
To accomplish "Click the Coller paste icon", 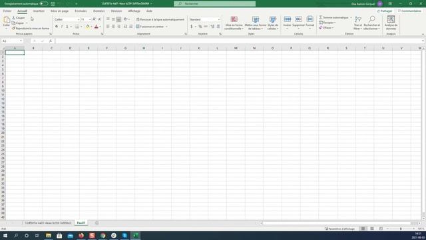I will 6,20.
